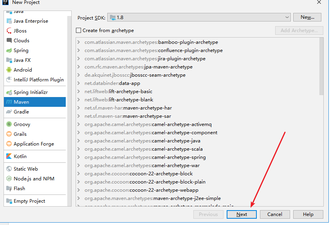Select maven-archetype-har row
Image resolution: width=330 pixels, height=225 pixels.
point(198,108)
